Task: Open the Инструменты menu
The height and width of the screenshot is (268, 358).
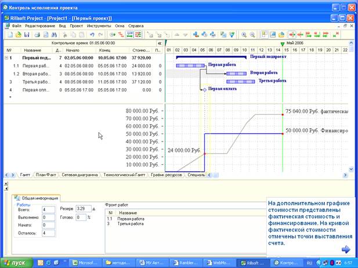Action: point(99,26)
